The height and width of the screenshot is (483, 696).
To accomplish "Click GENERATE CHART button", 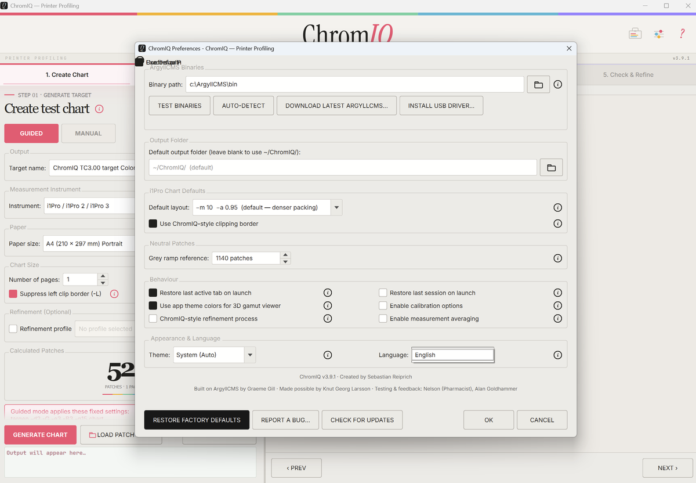I will point(41,435).
